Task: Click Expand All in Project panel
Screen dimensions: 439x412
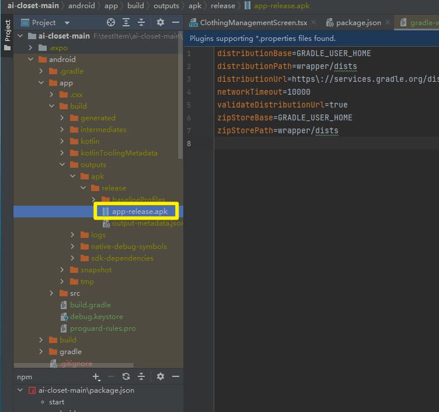Action: coord(126,23)
